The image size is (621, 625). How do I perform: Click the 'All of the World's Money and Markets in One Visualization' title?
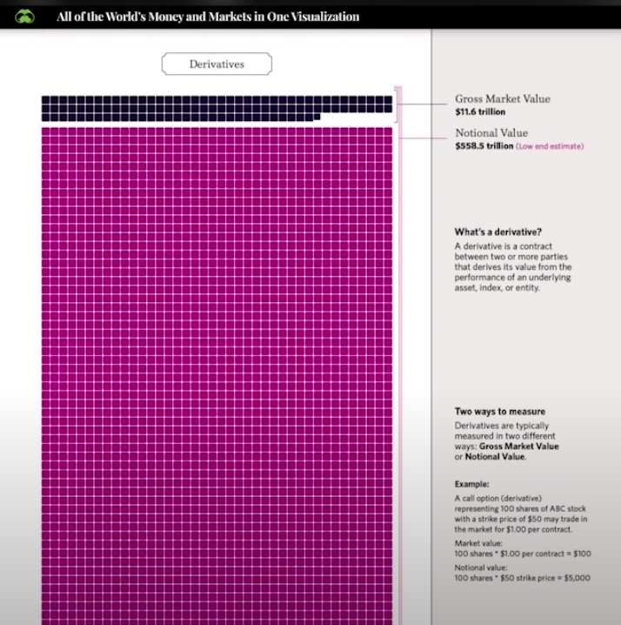[x=208, y=17]
